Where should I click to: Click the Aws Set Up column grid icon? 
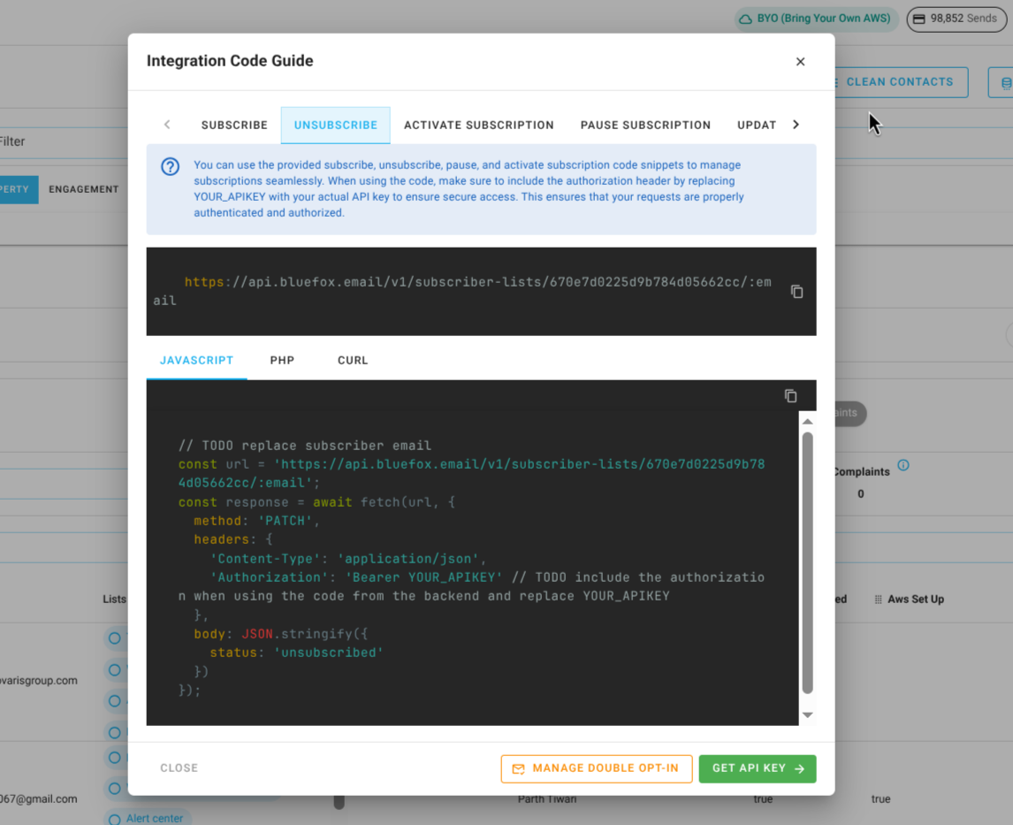click(x=878, y=600)
